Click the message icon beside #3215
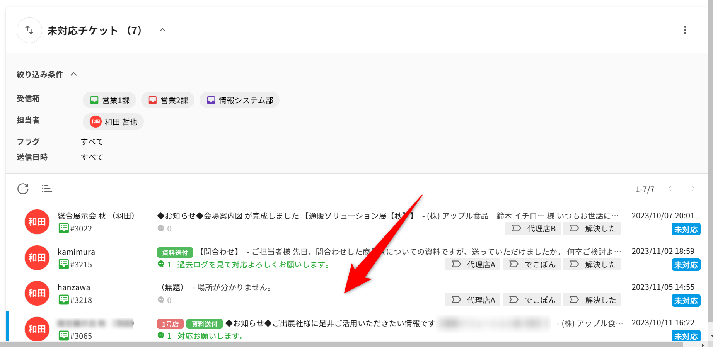Image resolution: width=713 pixels, height=347 pixels. 63,264
